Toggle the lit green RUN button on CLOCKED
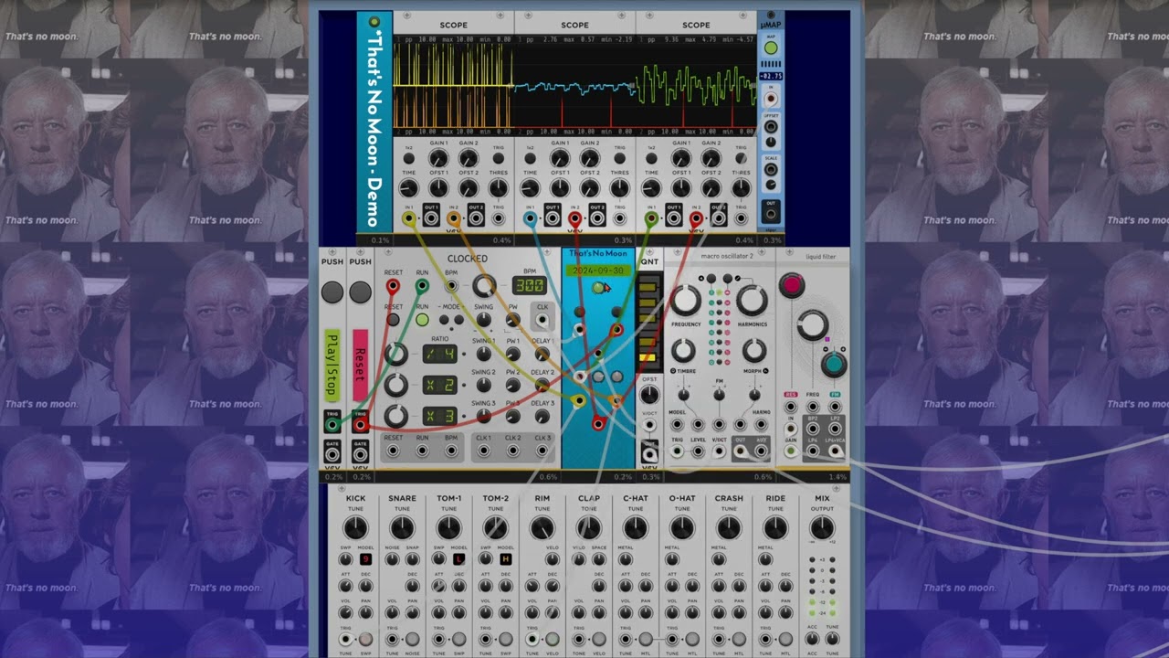Screen dimensions: 1169x658 pyautogui.click(x=422, y=320)
